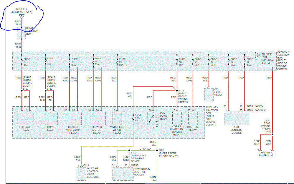
Task: Click the "FUSE 4 15A" label
Action: 50,61
